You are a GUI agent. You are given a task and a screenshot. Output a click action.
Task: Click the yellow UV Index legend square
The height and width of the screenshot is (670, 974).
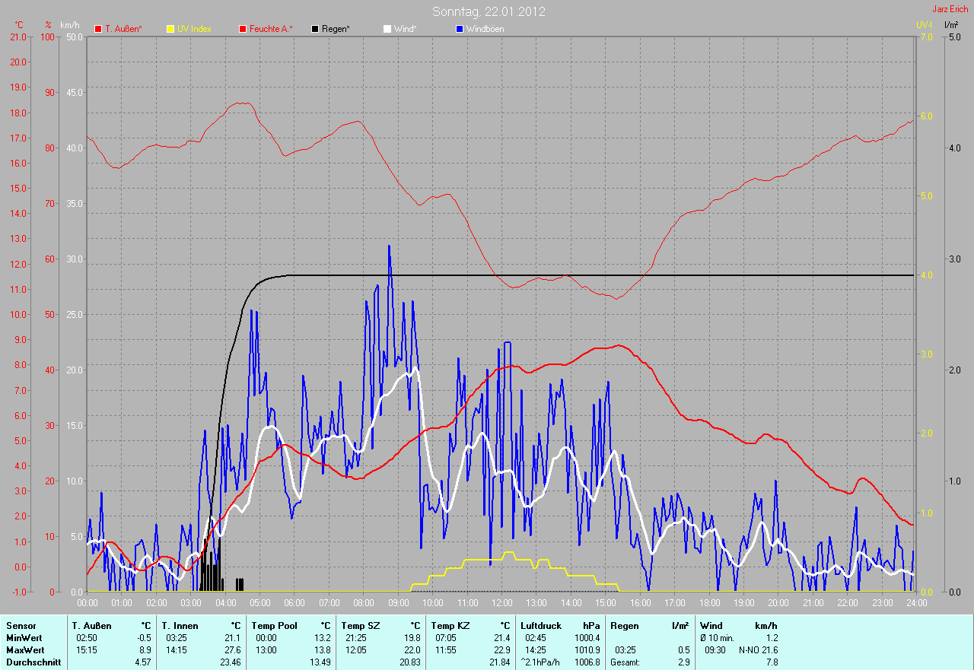pyautogui.click(x=170, y=29)
